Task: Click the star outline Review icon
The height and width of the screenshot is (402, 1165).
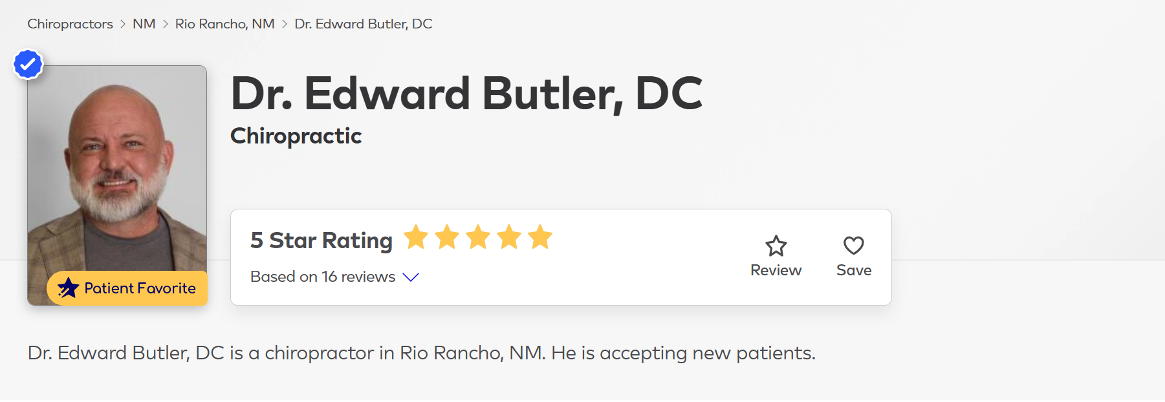Action: [776, 246]
